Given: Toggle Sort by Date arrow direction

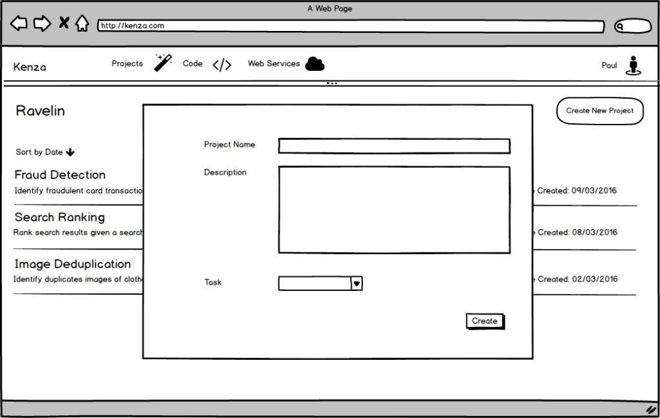Looking at the screenshot, I should click(70, 152).
